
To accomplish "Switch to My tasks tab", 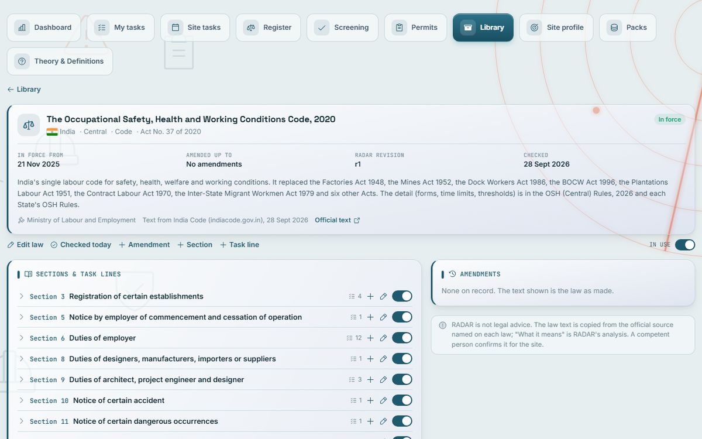I will tap(121, 28).
